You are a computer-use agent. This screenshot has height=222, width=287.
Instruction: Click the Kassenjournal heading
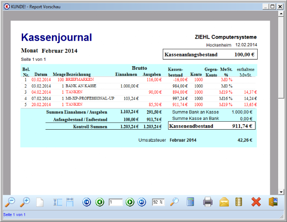point(57,37)
